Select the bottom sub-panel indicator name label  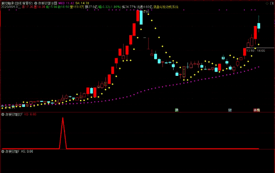coord(12,151)
